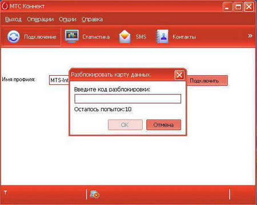Click the MTS egg logo in title bar
The width and height of the screenshot is (257, 205).
point(5,6)
